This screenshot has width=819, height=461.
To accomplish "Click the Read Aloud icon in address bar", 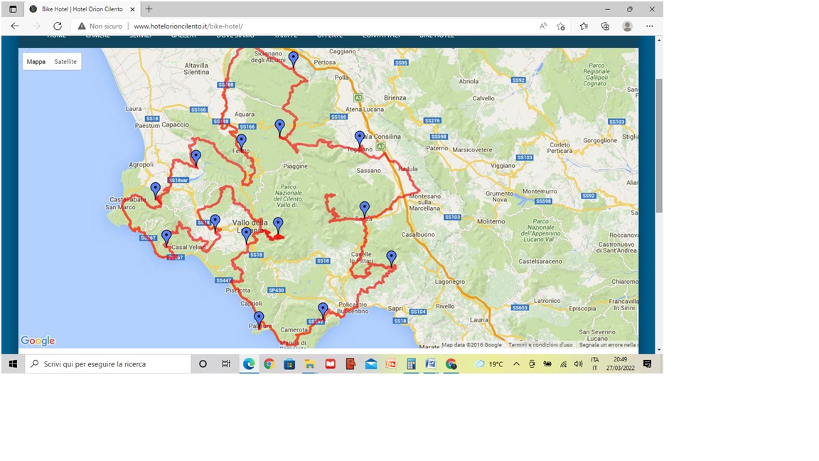I will [x=543, y=26].
